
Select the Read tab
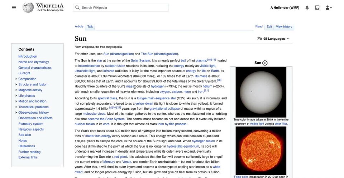259,26
